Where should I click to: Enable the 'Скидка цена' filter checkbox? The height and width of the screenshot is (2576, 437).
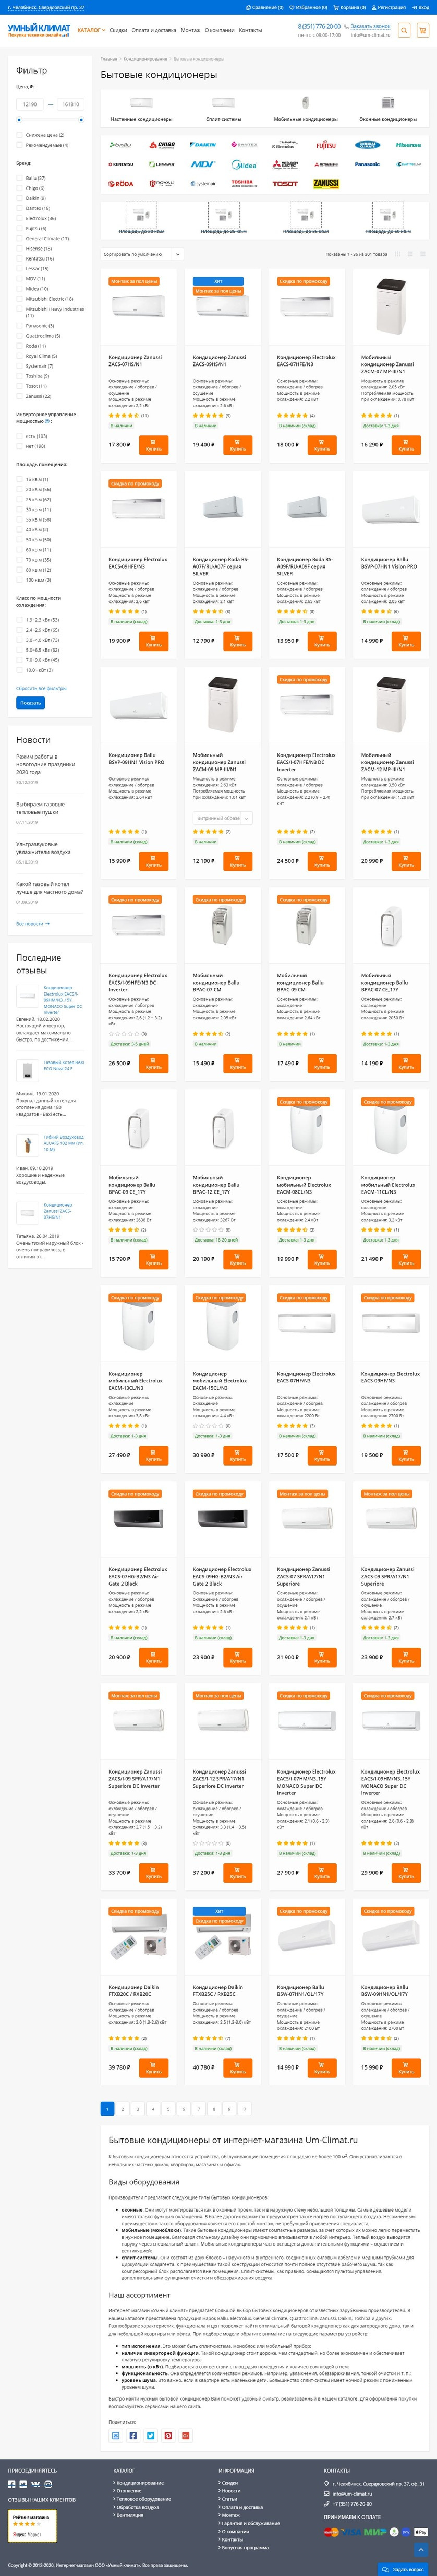(x=19, y=135)
